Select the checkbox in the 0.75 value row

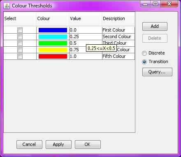20,50
